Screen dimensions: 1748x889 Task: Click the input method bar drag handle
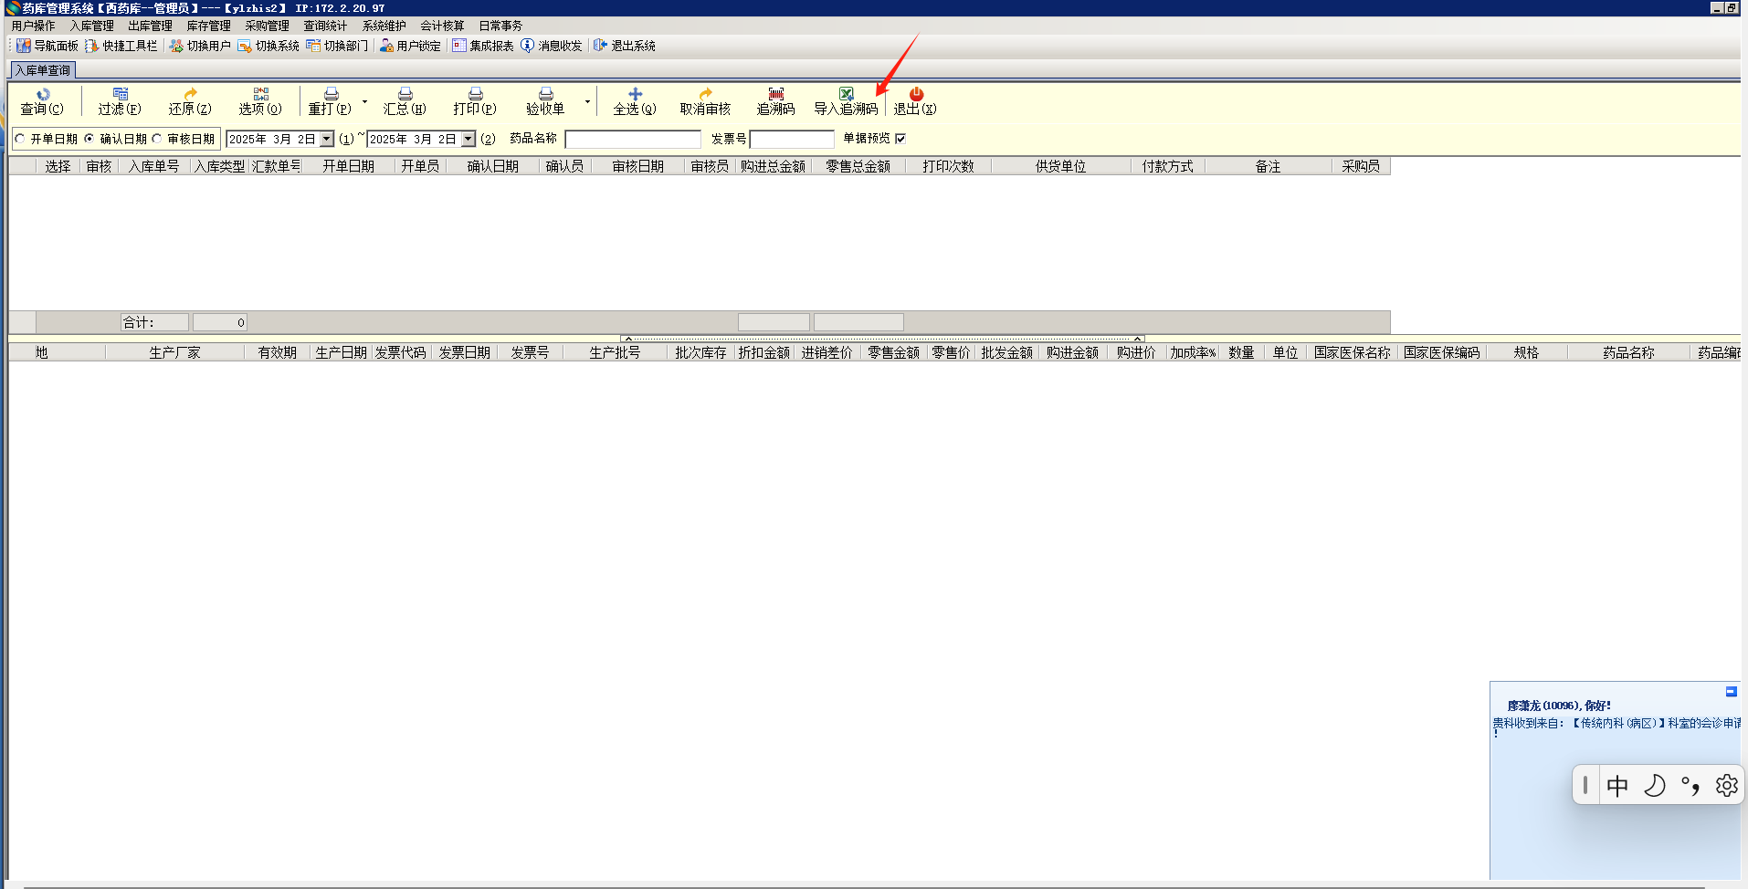tap(1585, 785)
